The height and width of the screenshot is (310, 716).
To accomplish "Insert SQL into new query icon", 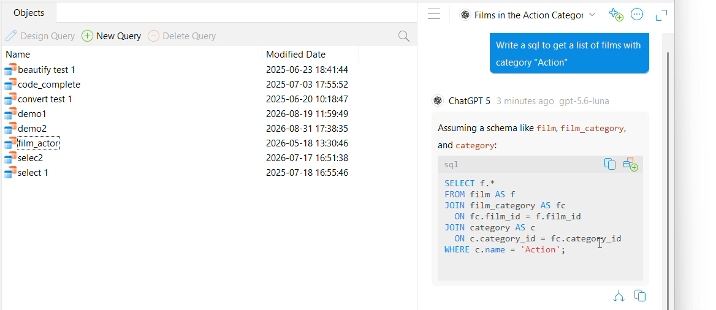I will [631, 164].
